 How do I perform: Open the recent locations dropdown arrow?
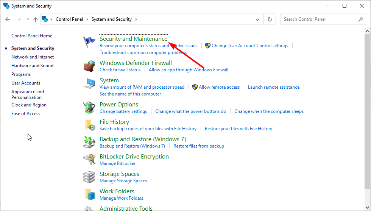(28, 19)
